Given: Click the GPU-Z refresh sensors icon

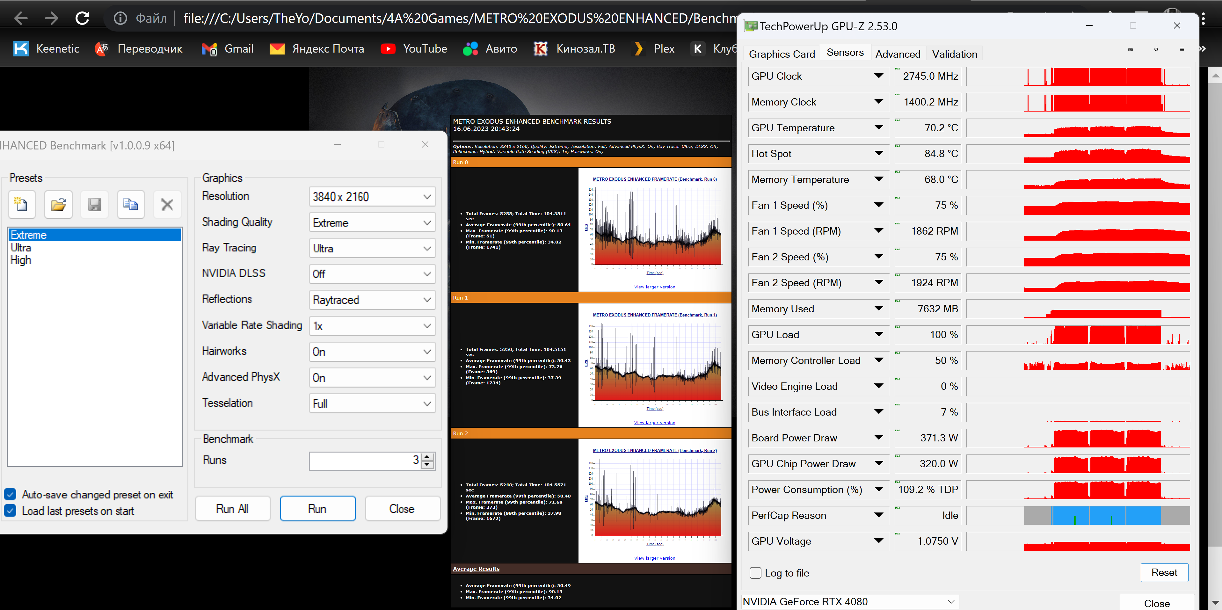Looking at the screenshot, I should click(1156, 49).
